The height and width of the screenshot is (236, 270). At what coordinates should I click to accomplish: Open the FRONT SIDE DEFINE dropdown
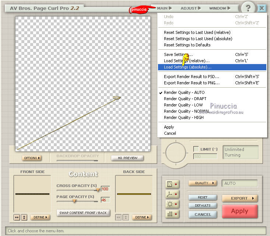[x=40, y=217]
